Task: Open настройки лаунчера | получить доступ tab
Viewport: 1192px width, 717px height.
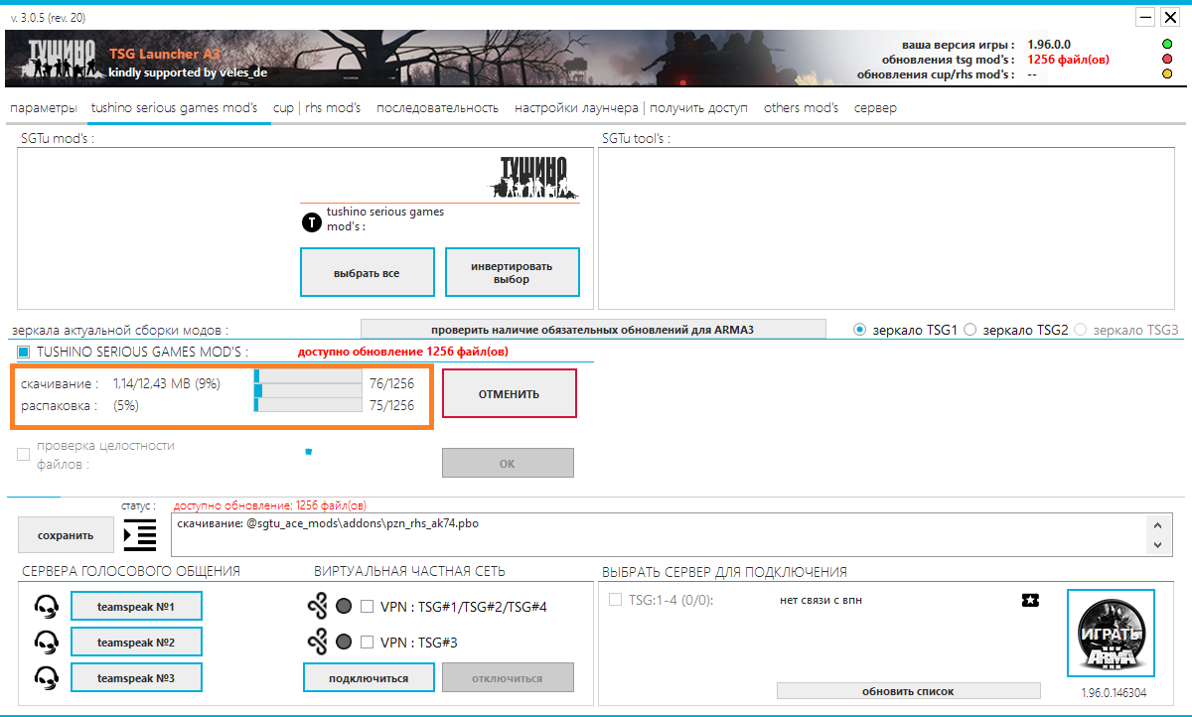Action: tap(631, 108)
